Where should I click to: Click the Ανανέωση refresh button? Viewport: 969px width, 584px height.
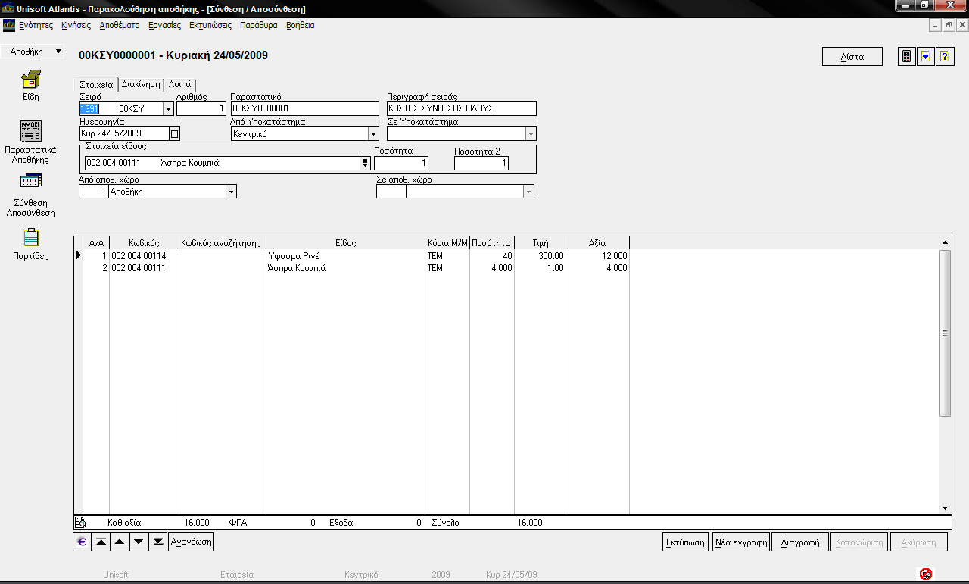[192, 542]
